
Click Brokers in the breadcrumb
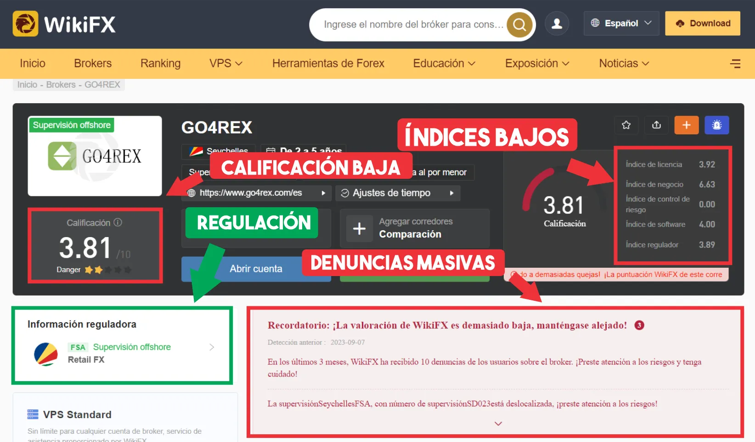point(61,84)
